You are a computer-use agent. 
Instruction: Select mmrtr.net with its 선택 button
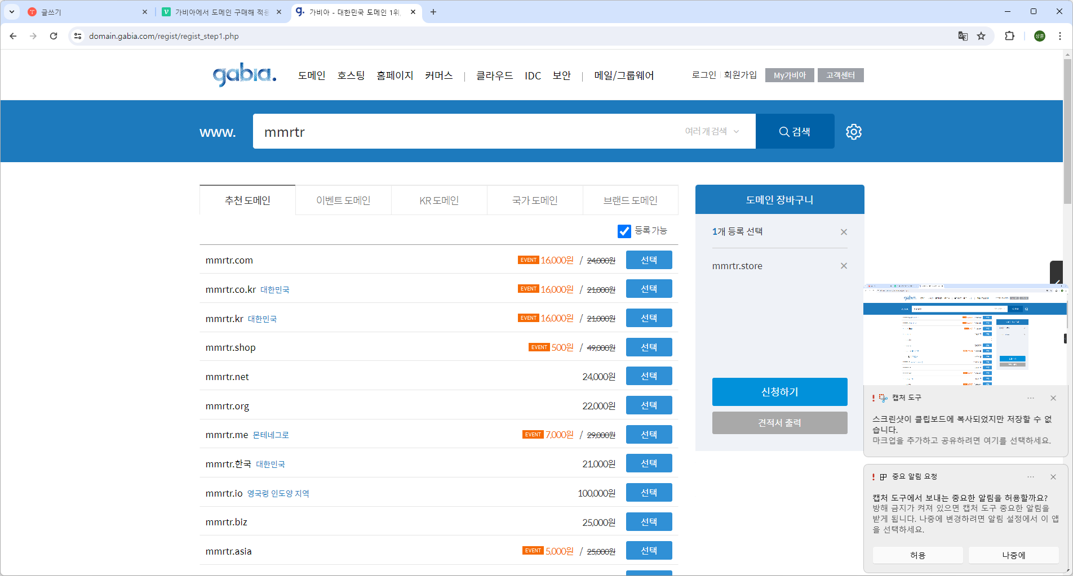649,376
